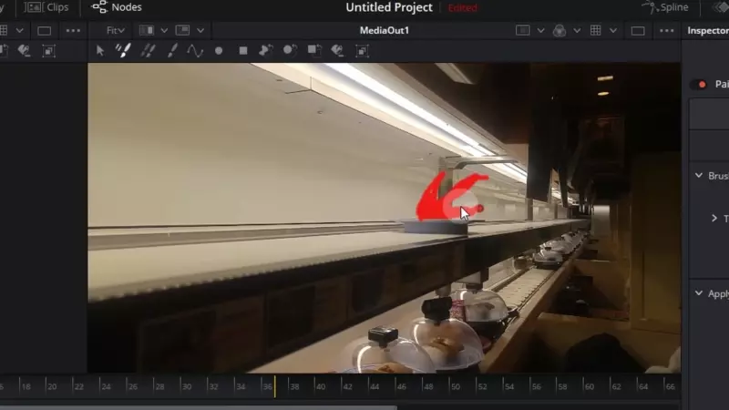Viewport: 729px width, 410px height.
Task: Click the red Edited status label
Action: pos(463,8)
